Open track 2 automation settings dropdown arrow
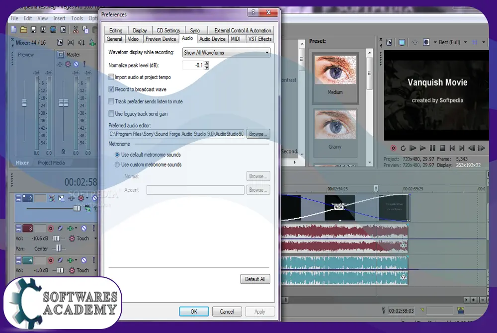This screenshot has height=333, width=497. (87, 198)
